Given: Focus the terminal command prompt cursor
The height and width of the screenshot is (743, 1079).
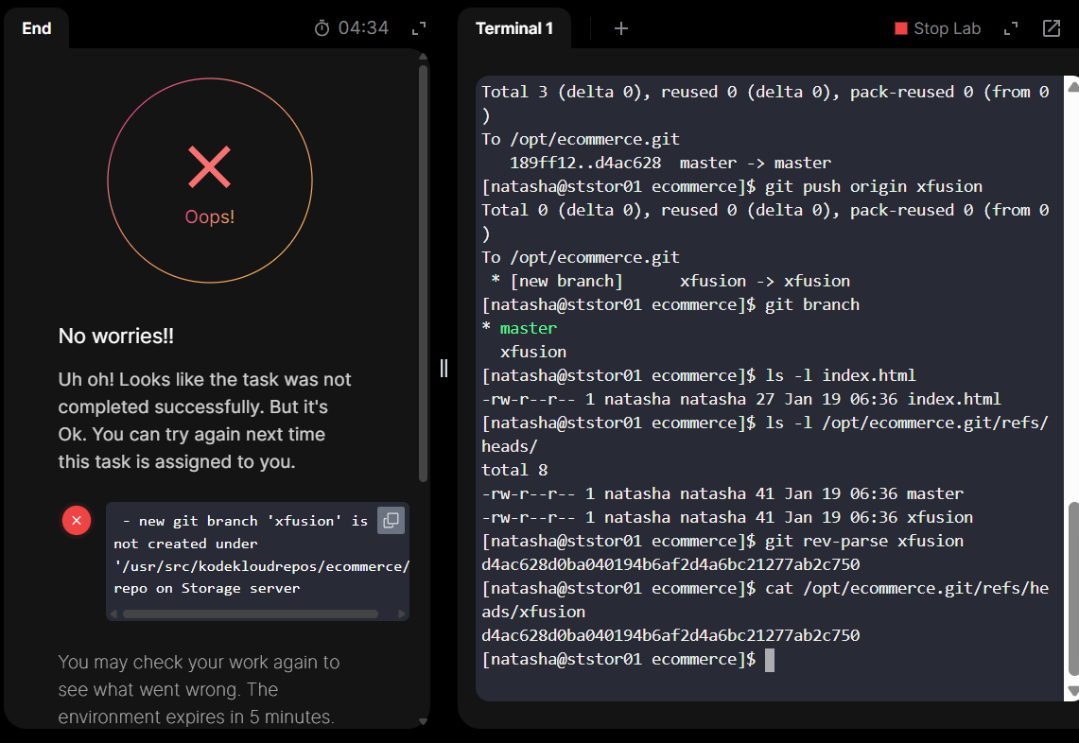Looking at the screenshot, I should [x=770, y=660].
